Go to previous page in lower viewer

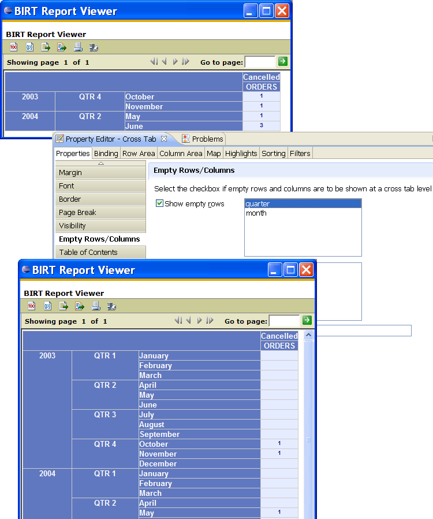(189, 320)
